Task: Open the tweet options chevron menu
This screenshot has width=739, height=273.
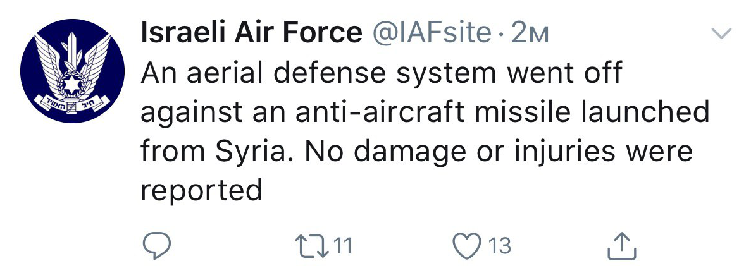Action: pyautogui.click(x=720, y=33)
